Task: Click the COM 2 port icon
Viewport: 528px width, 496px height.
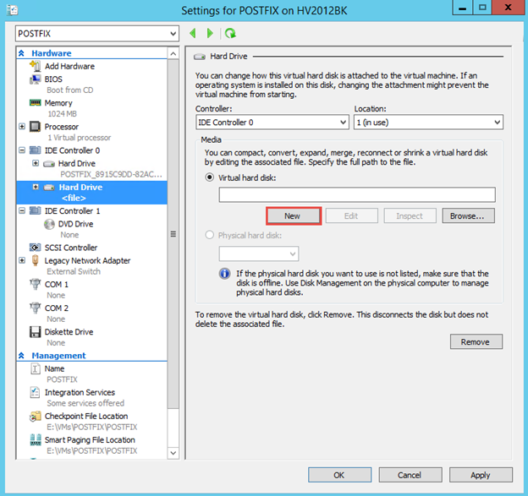Action: 35,308
